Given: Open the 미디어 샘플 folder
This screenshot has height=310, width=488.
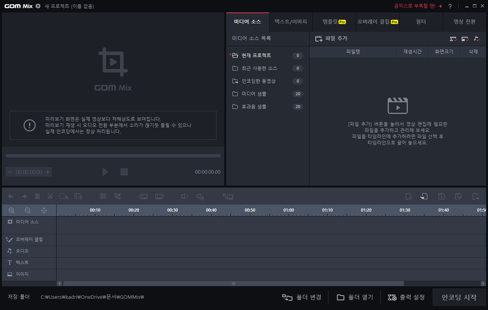Looking at the screenshot, I should 268,94.
